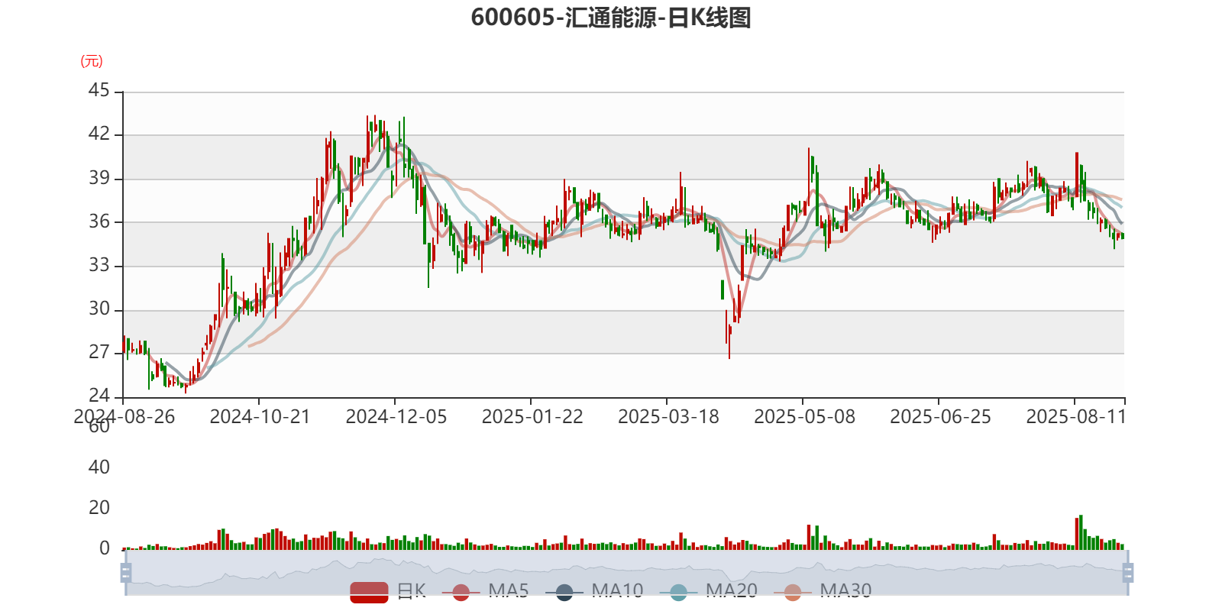Click the 30 price axis label
This screenshot has width=1222, height=611.
[99, 309]
